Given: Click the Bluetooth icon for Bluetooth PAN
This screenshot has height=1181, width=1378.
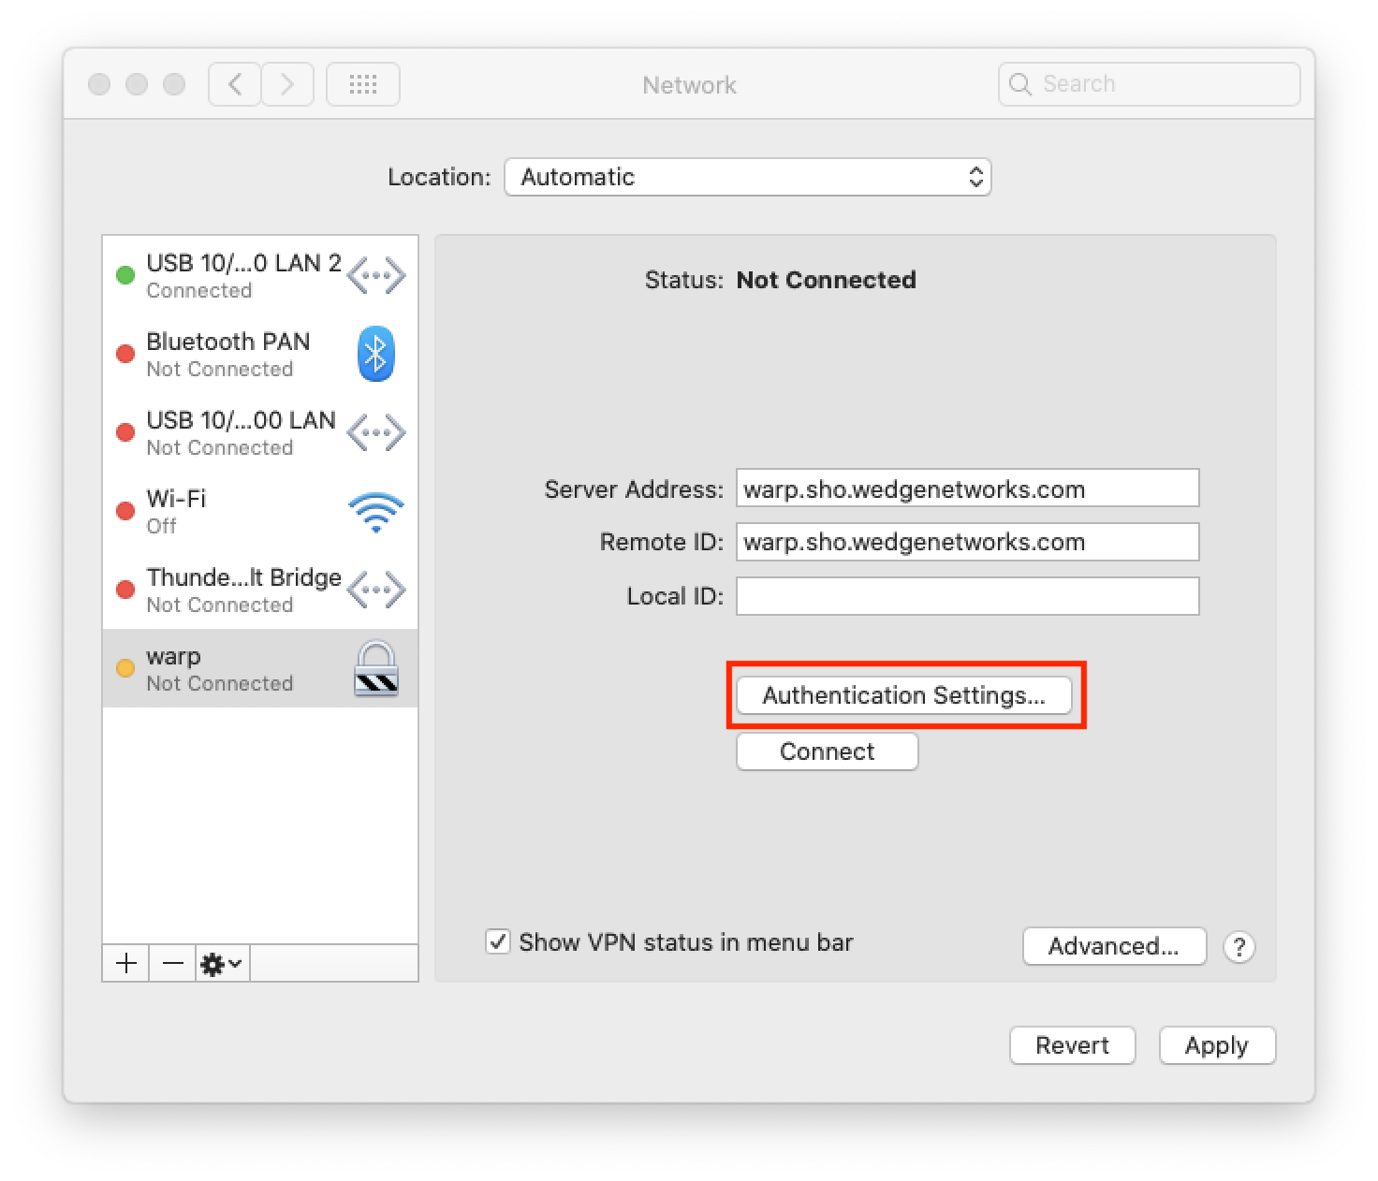Looking at the screenshot, I should (375, 355).
